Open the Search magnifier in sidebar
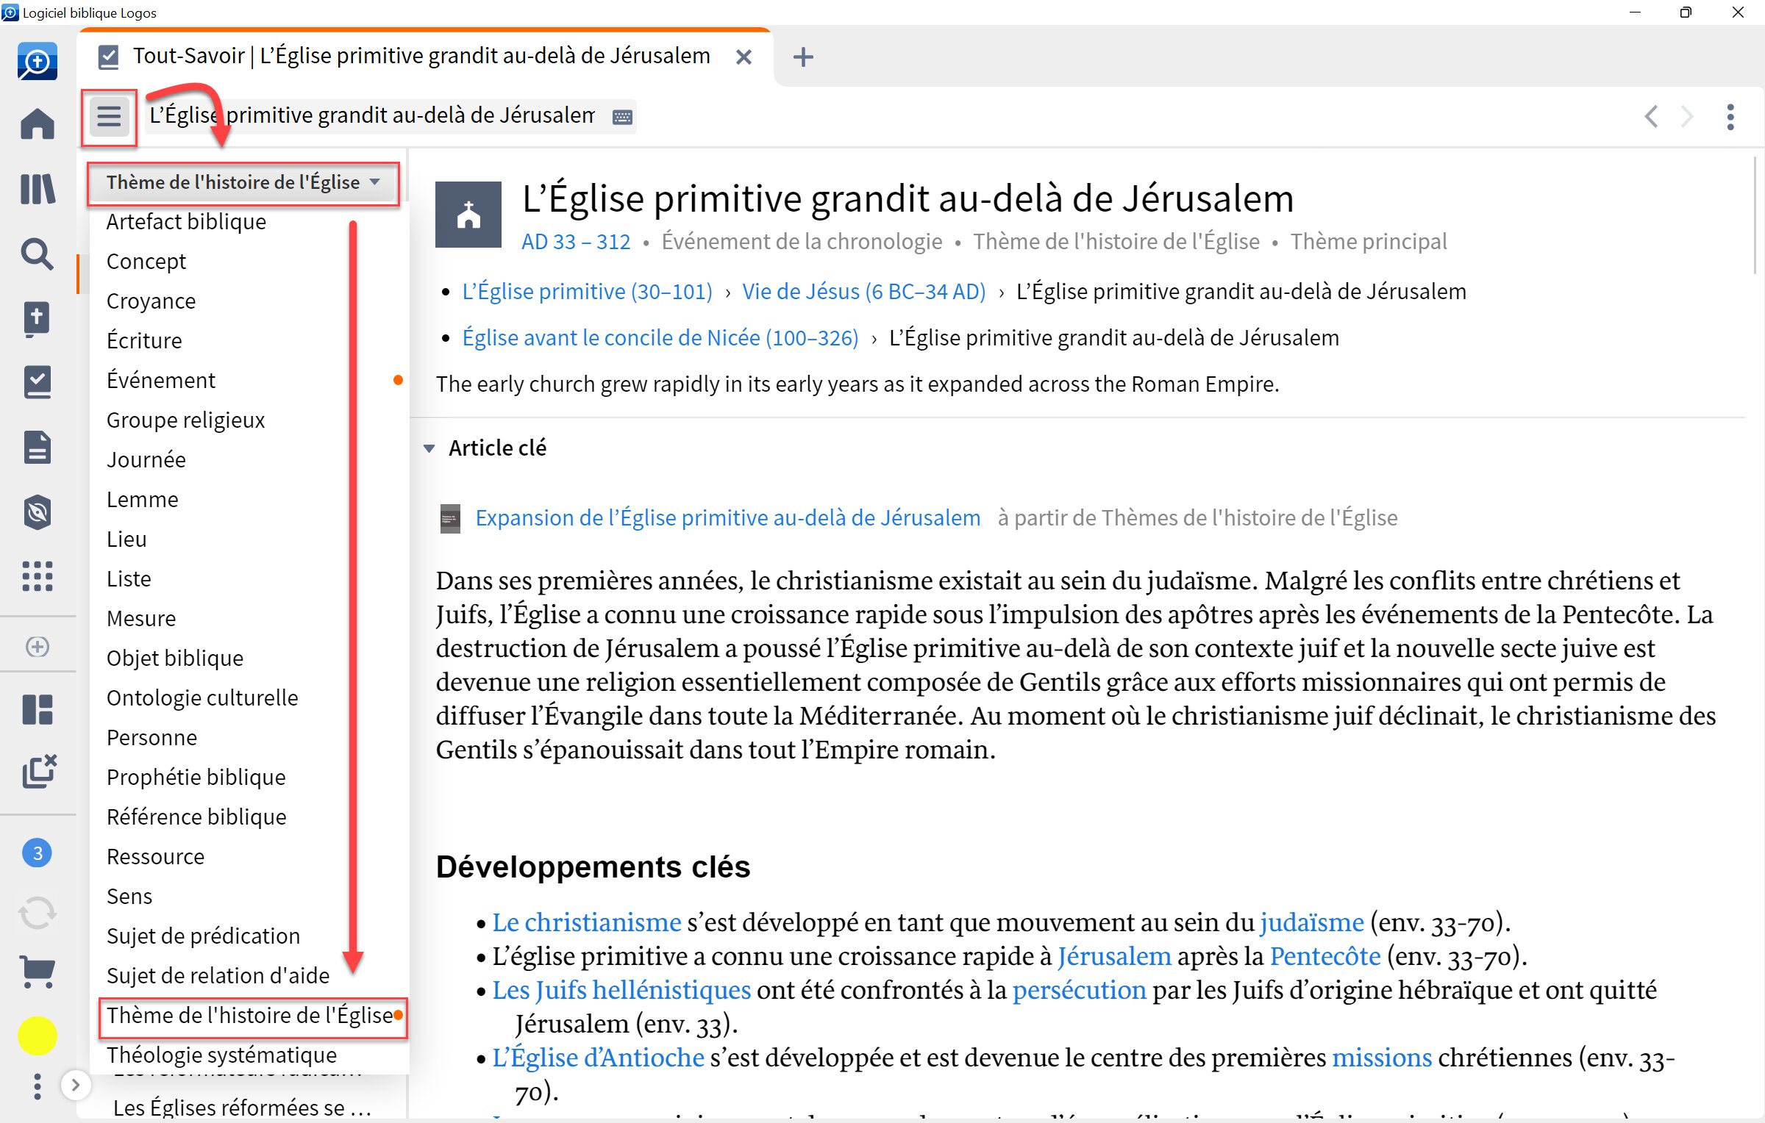 click(x=37, y=254)
